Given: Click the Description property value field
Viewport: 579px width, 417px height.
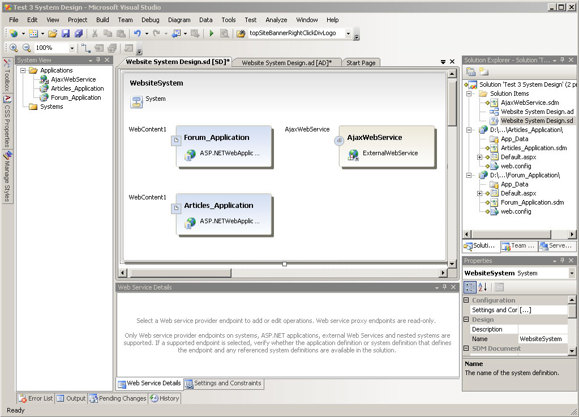Looking at the screenshot, I should point(543,329).
